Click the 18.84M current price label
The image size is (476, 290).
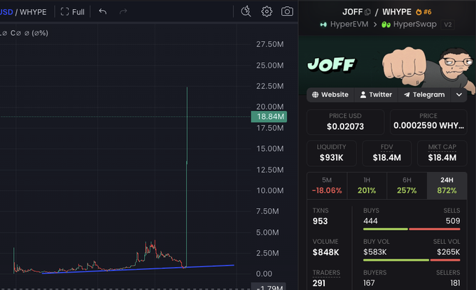pyautogui.click(x=269, y=117)
